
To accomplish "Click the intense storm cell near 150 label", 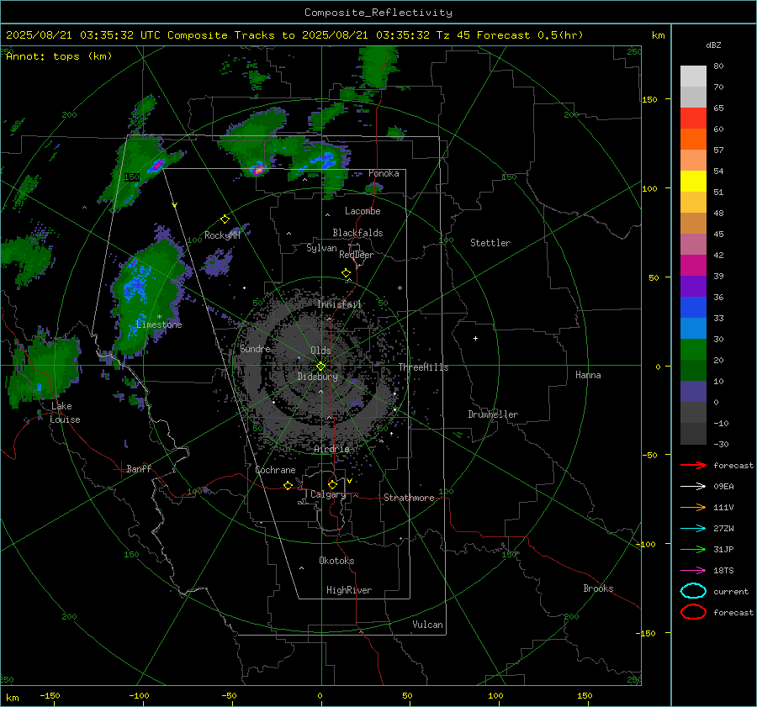I will [x=156, y=166].
